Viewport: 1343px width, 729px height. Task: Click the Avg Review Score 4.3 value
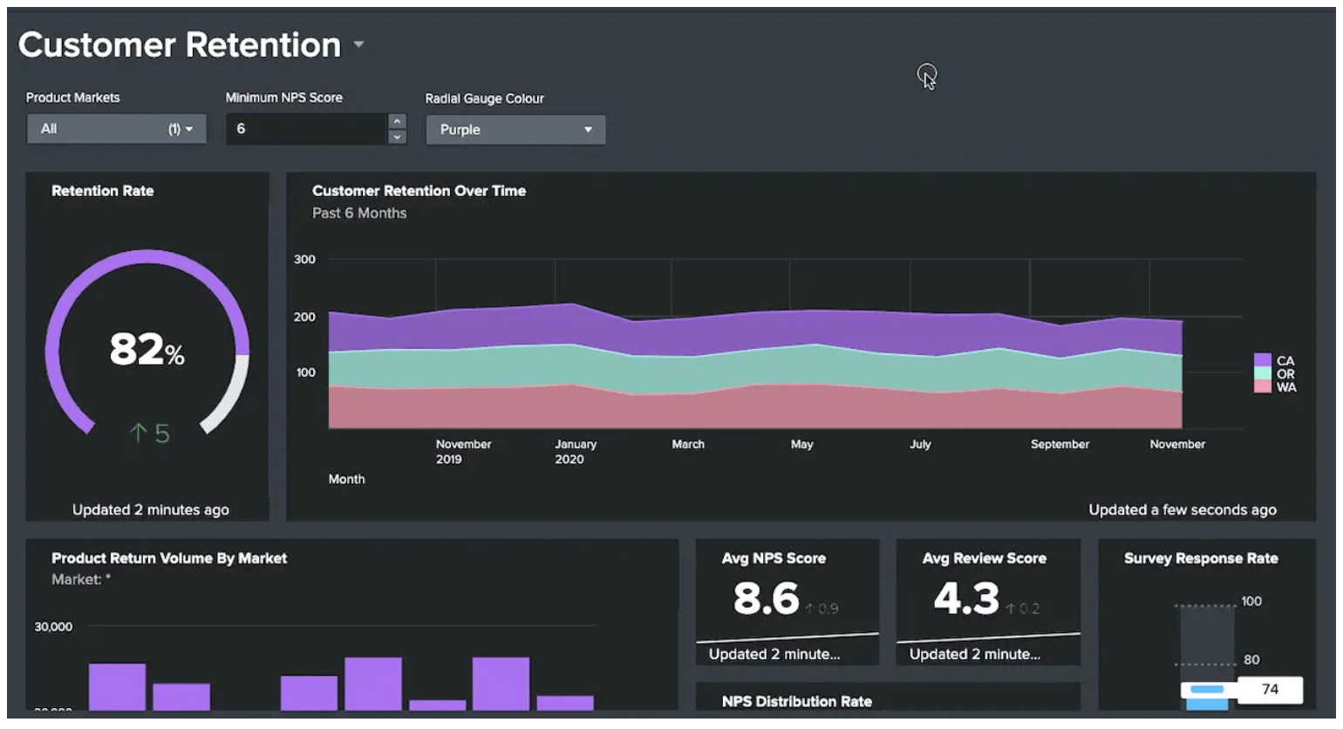tap(966, 598)
